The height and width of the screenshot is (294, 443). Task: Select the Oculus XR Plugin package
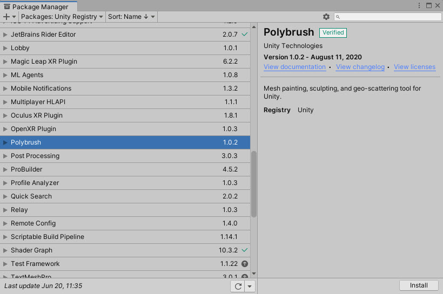point(125,115)
